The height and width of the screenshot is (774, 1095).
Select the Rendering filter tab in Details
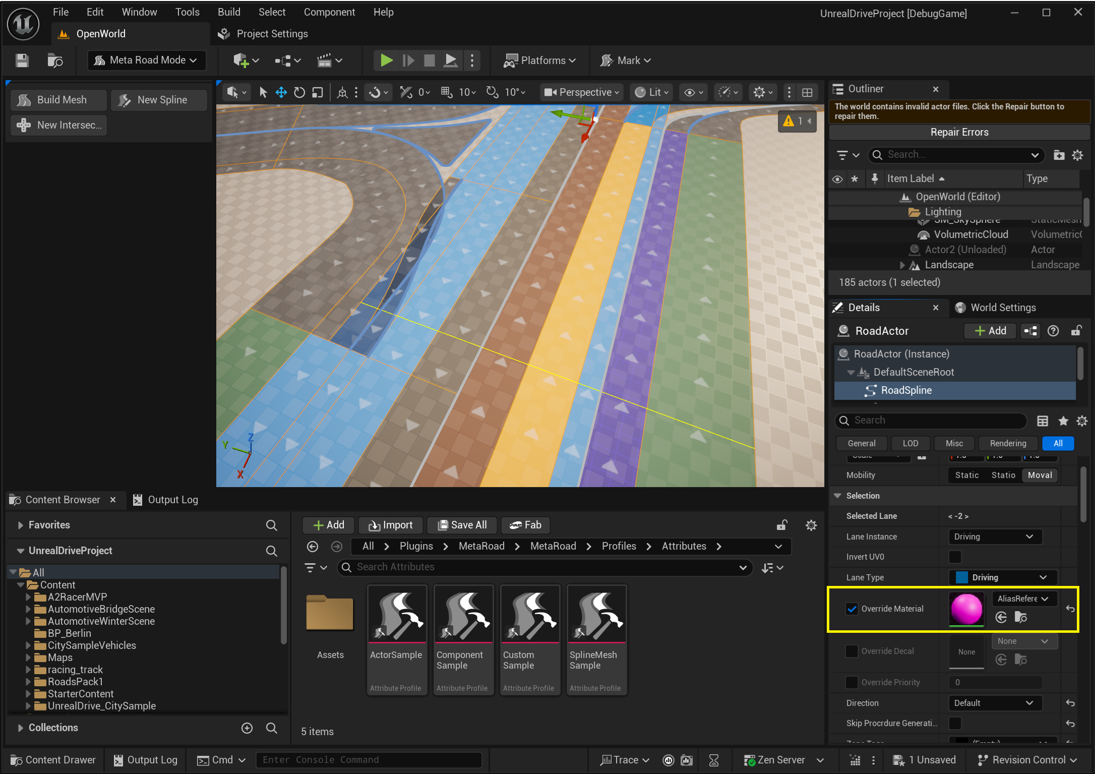pos(1008,444)
